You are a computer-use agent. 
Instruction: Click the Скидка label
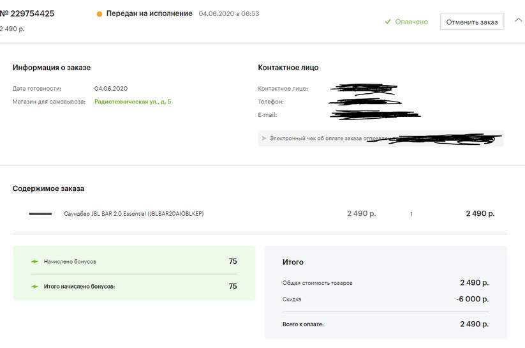292,299
